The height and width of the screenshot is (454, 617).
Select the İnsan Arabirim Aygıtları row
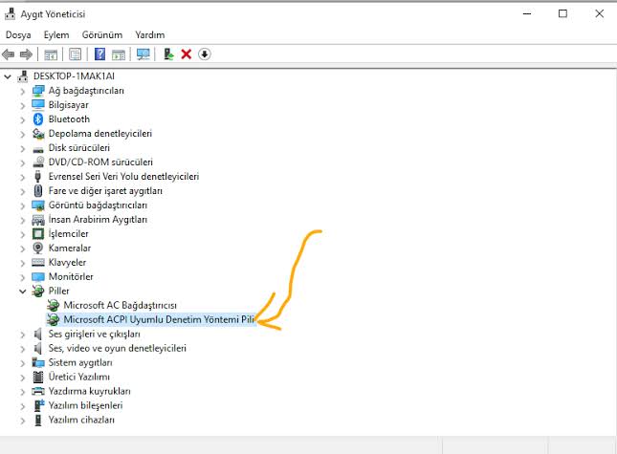tap(98, 219)
